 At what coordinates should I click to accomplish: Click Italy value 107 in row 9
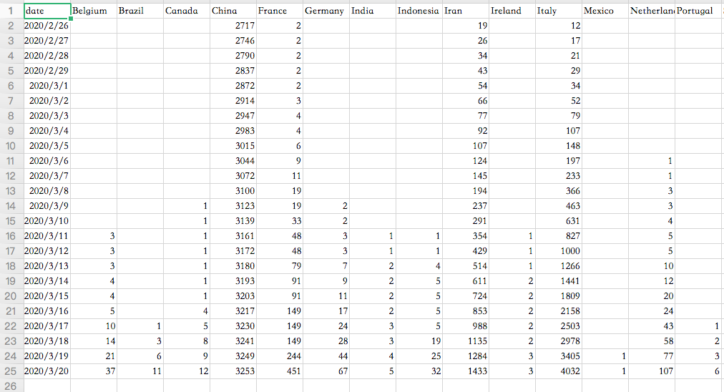click(x=559, y=131)
